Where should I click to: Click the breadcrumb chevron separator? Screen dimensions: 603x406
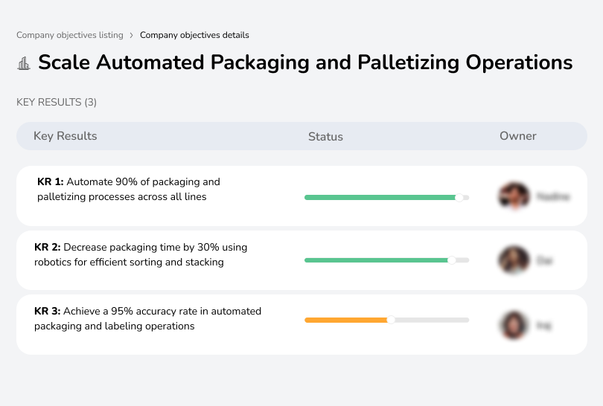tap(131, 36)
